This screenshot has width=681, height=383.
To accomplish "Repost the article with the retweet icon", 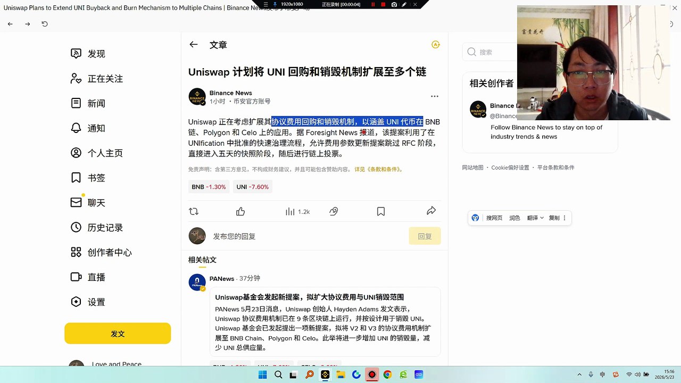I will 194,212.
